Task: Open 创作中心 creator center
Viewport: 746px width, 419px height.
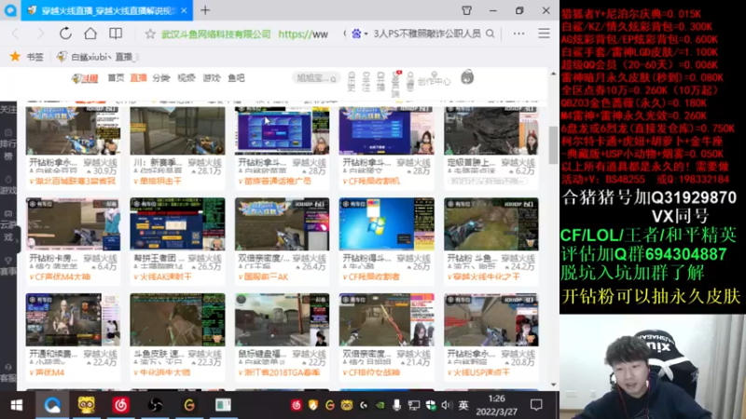Action: tap(434, 81)
